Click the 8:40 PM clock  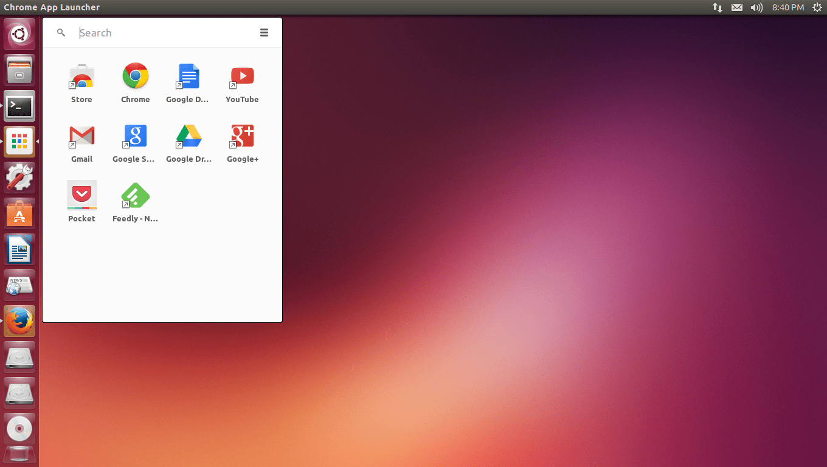pyautogui.click(x=788, y=7)
